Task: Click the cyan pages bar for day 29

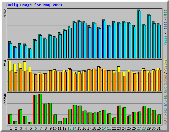Action: 150,37
